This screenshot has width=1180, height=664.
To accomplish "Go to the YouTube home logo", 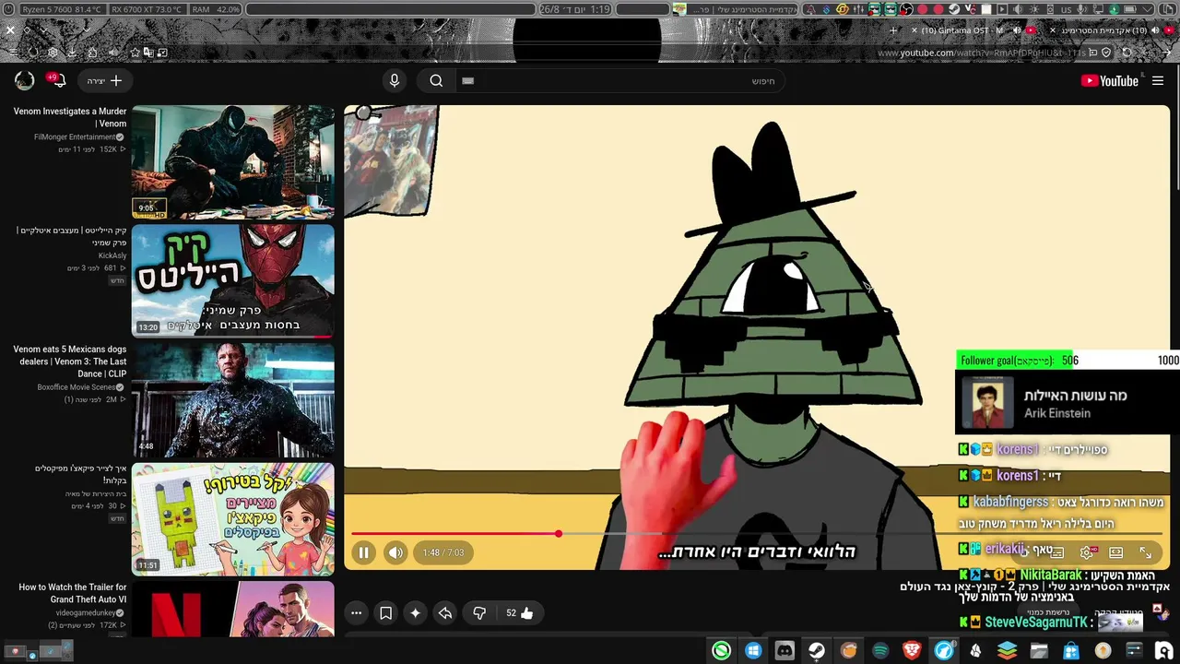I will point(1110,81).
